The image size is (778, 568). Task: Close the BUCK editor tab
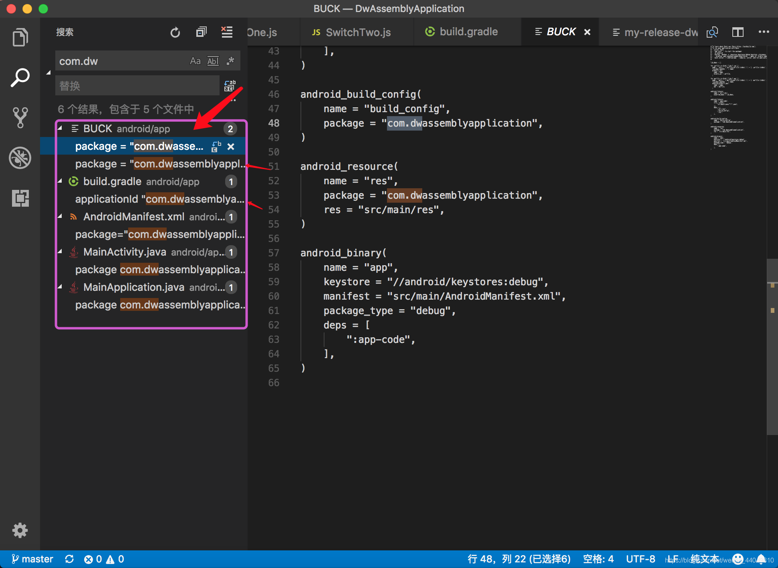pyautogui.click(x=587, y=32)
